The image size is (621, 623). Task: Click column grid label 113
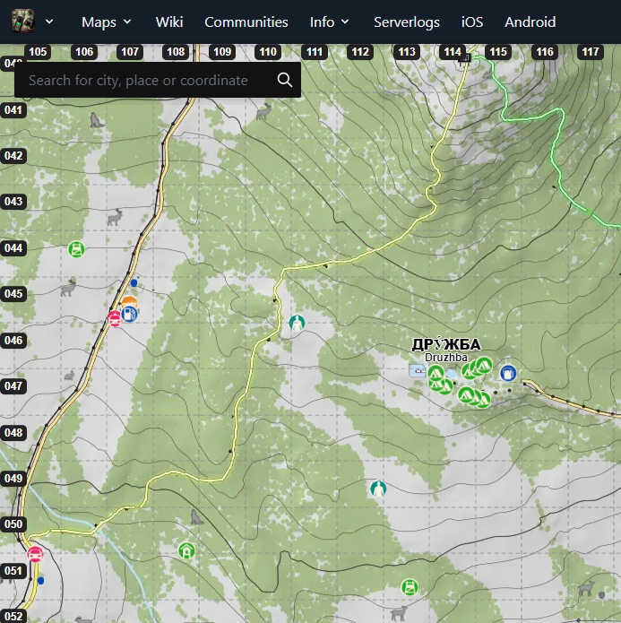(407, 52)
